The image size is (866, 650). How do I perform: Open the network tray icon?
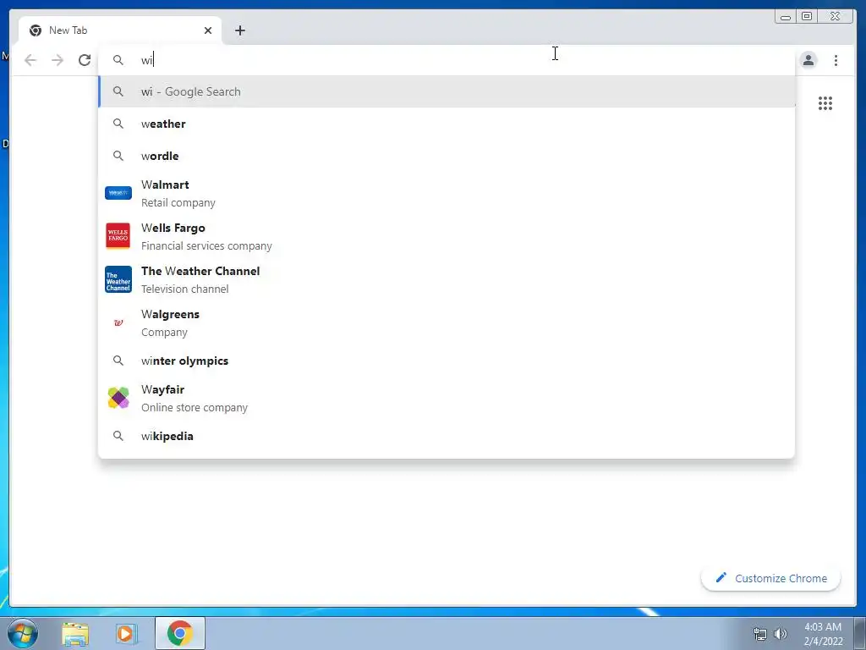(x=760, y=634)
